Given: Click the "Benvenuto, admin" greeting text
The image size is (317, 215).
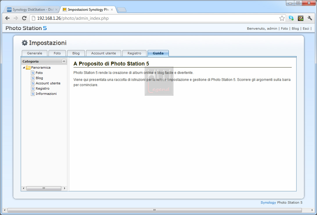Looking at the screenshot, I should tap(262, 29).
